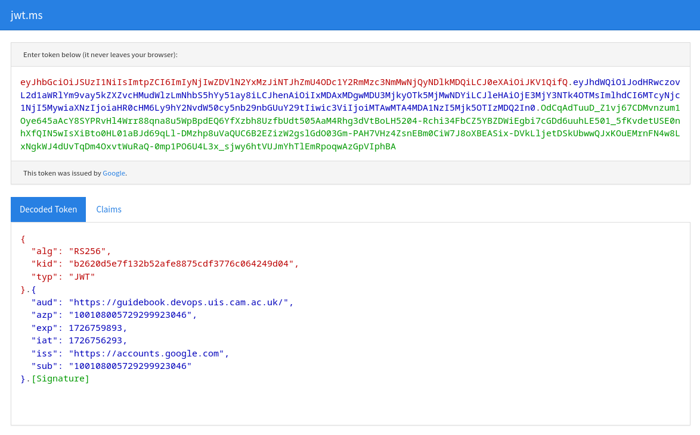Click the "alg" RS256 line
The image size is (700, 435).
click(x=72, y=251)
